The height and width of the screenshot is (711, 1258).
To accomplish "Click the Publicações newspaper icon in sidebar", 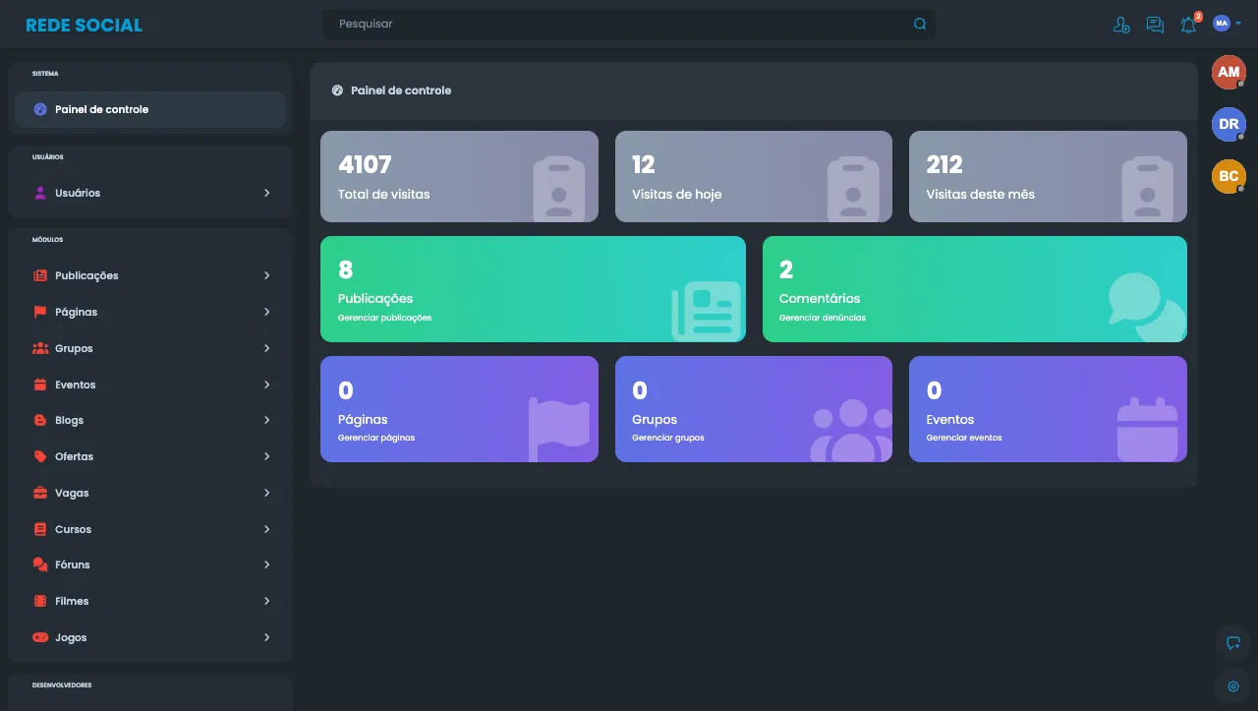I will click(40, 275).
